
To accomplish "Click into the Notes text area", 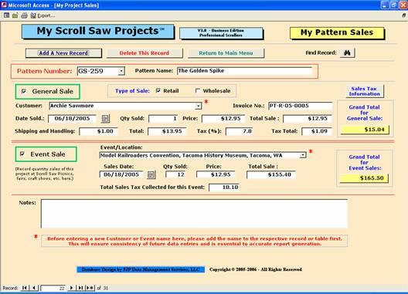I will click(194, 214).
